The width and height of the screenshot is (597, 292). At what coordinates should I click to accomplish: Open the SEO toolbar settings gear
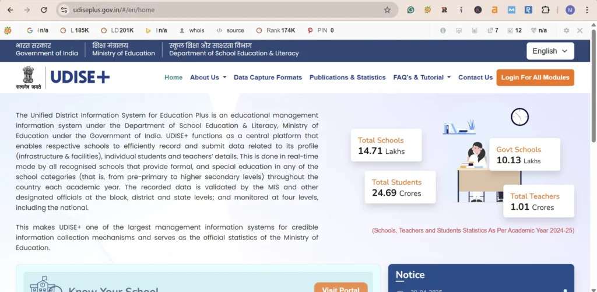click(x=566, y=30)
